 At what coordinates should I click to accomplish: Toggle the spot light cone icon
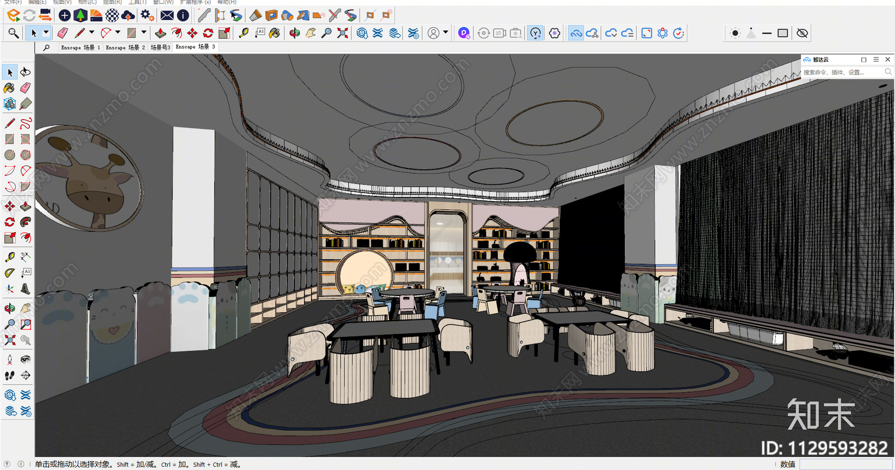[x=751, y=33]
